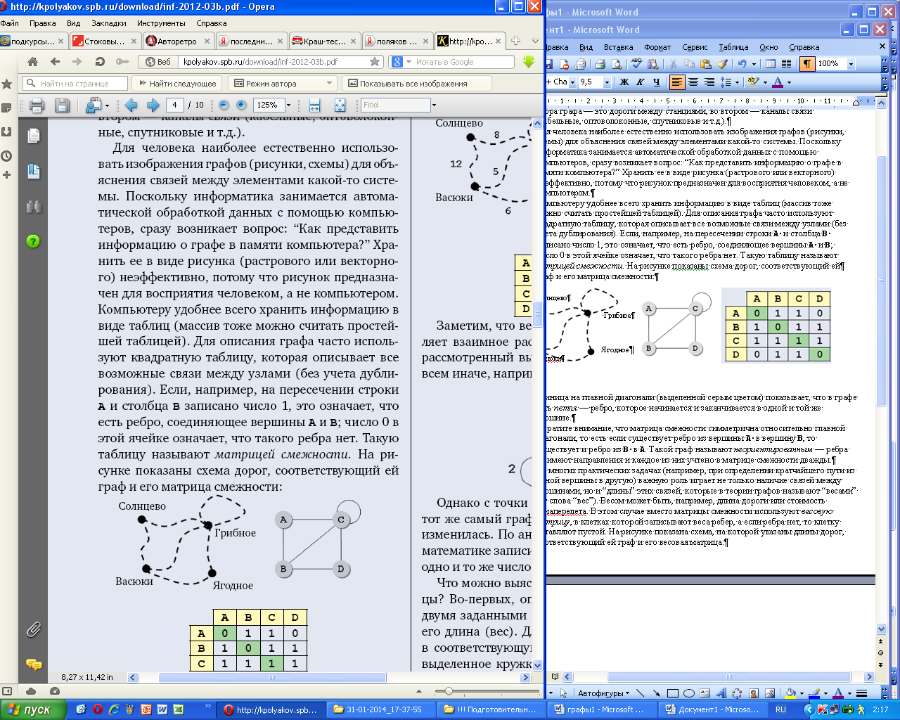The height and width of the screenshot is (720, 900).
Task: Open Opera bookmarks star panel
Action: 7,84
